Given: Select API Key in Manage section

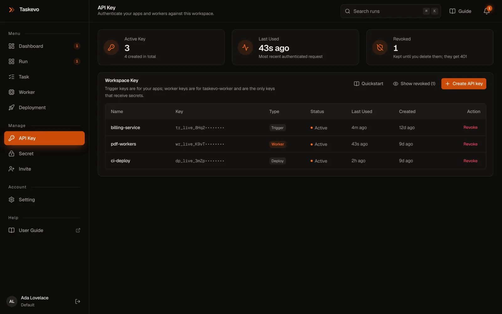Looking at the screenshot, I should point(44,138).
